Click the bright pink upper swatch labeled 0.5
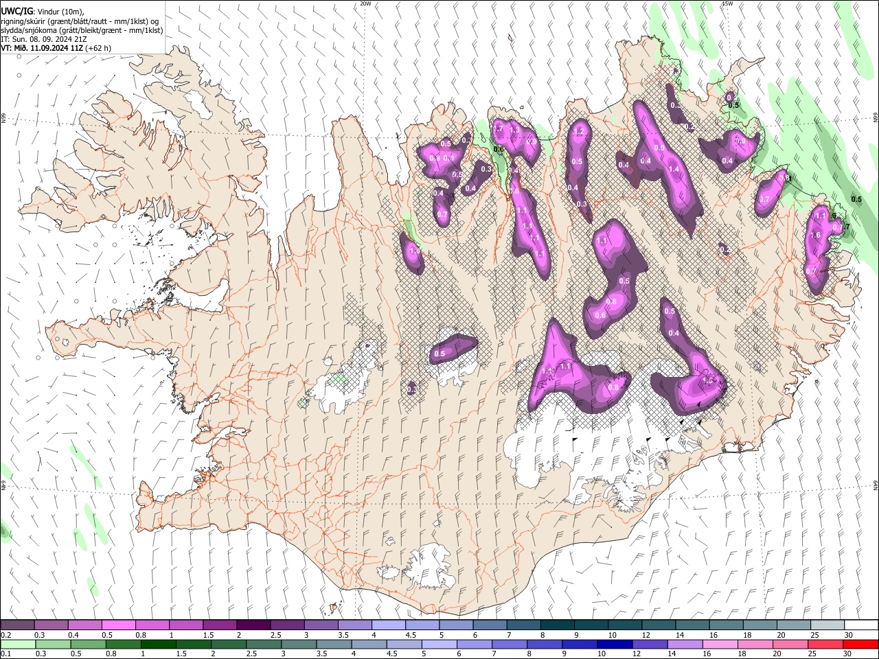 point(118,625)
